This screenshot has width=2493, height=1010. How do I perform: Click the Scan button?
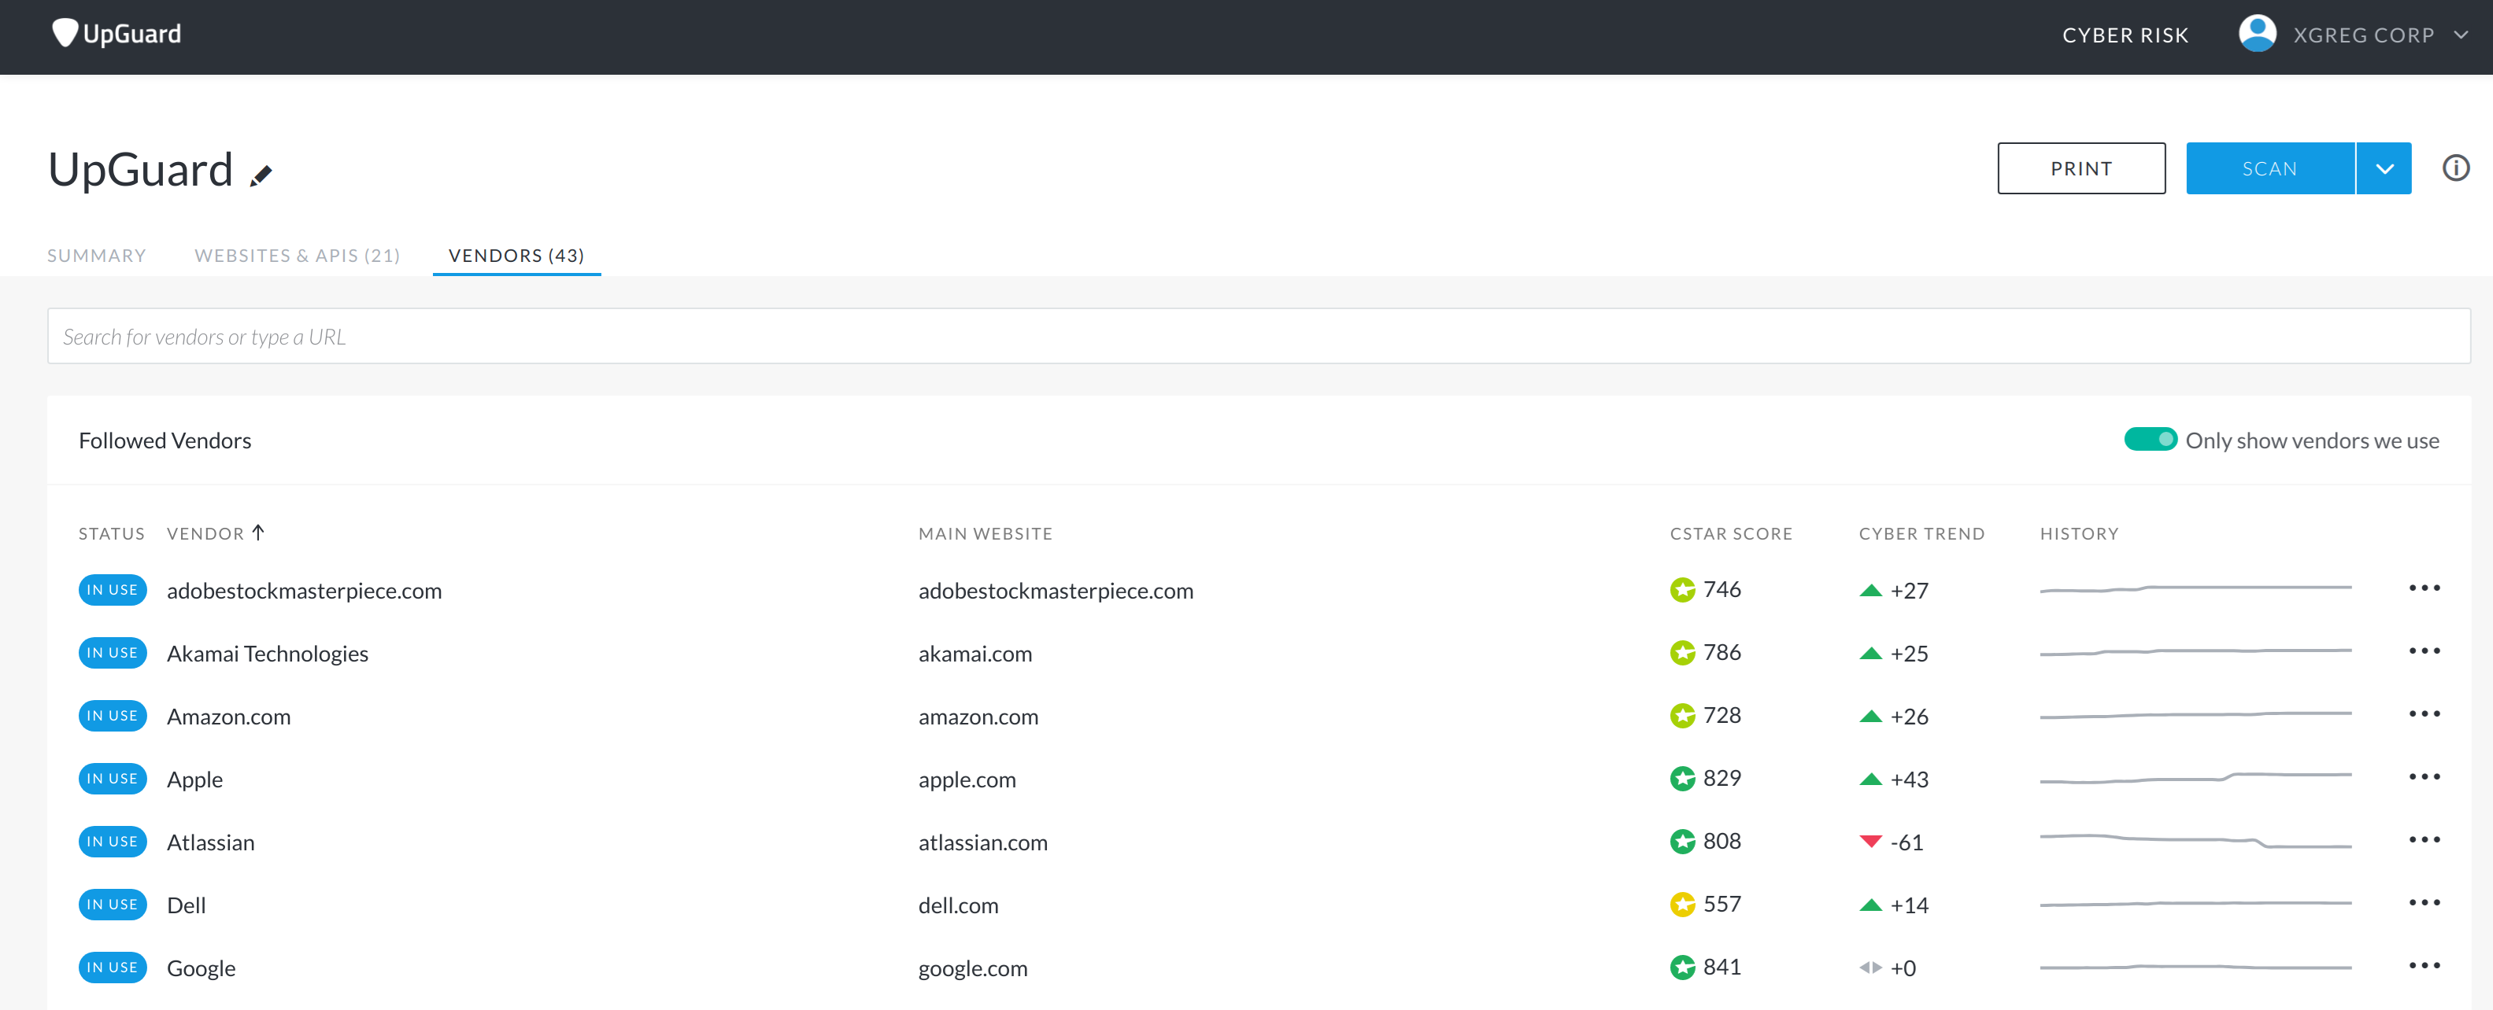[x=2269, y=168]
